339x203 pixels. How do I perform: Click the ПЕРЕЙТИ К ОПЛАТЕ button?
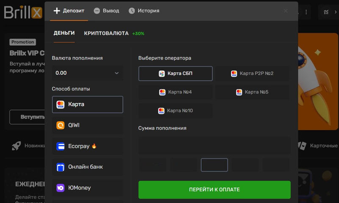pyautogui.click(x=214, y=189)
